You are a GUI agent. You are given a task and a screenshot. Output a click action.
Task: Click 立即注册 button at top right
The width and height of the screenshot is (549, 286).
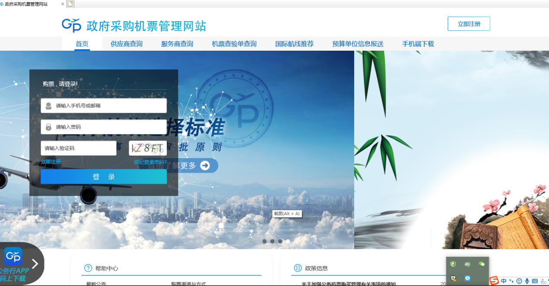[x=468, y=24]
